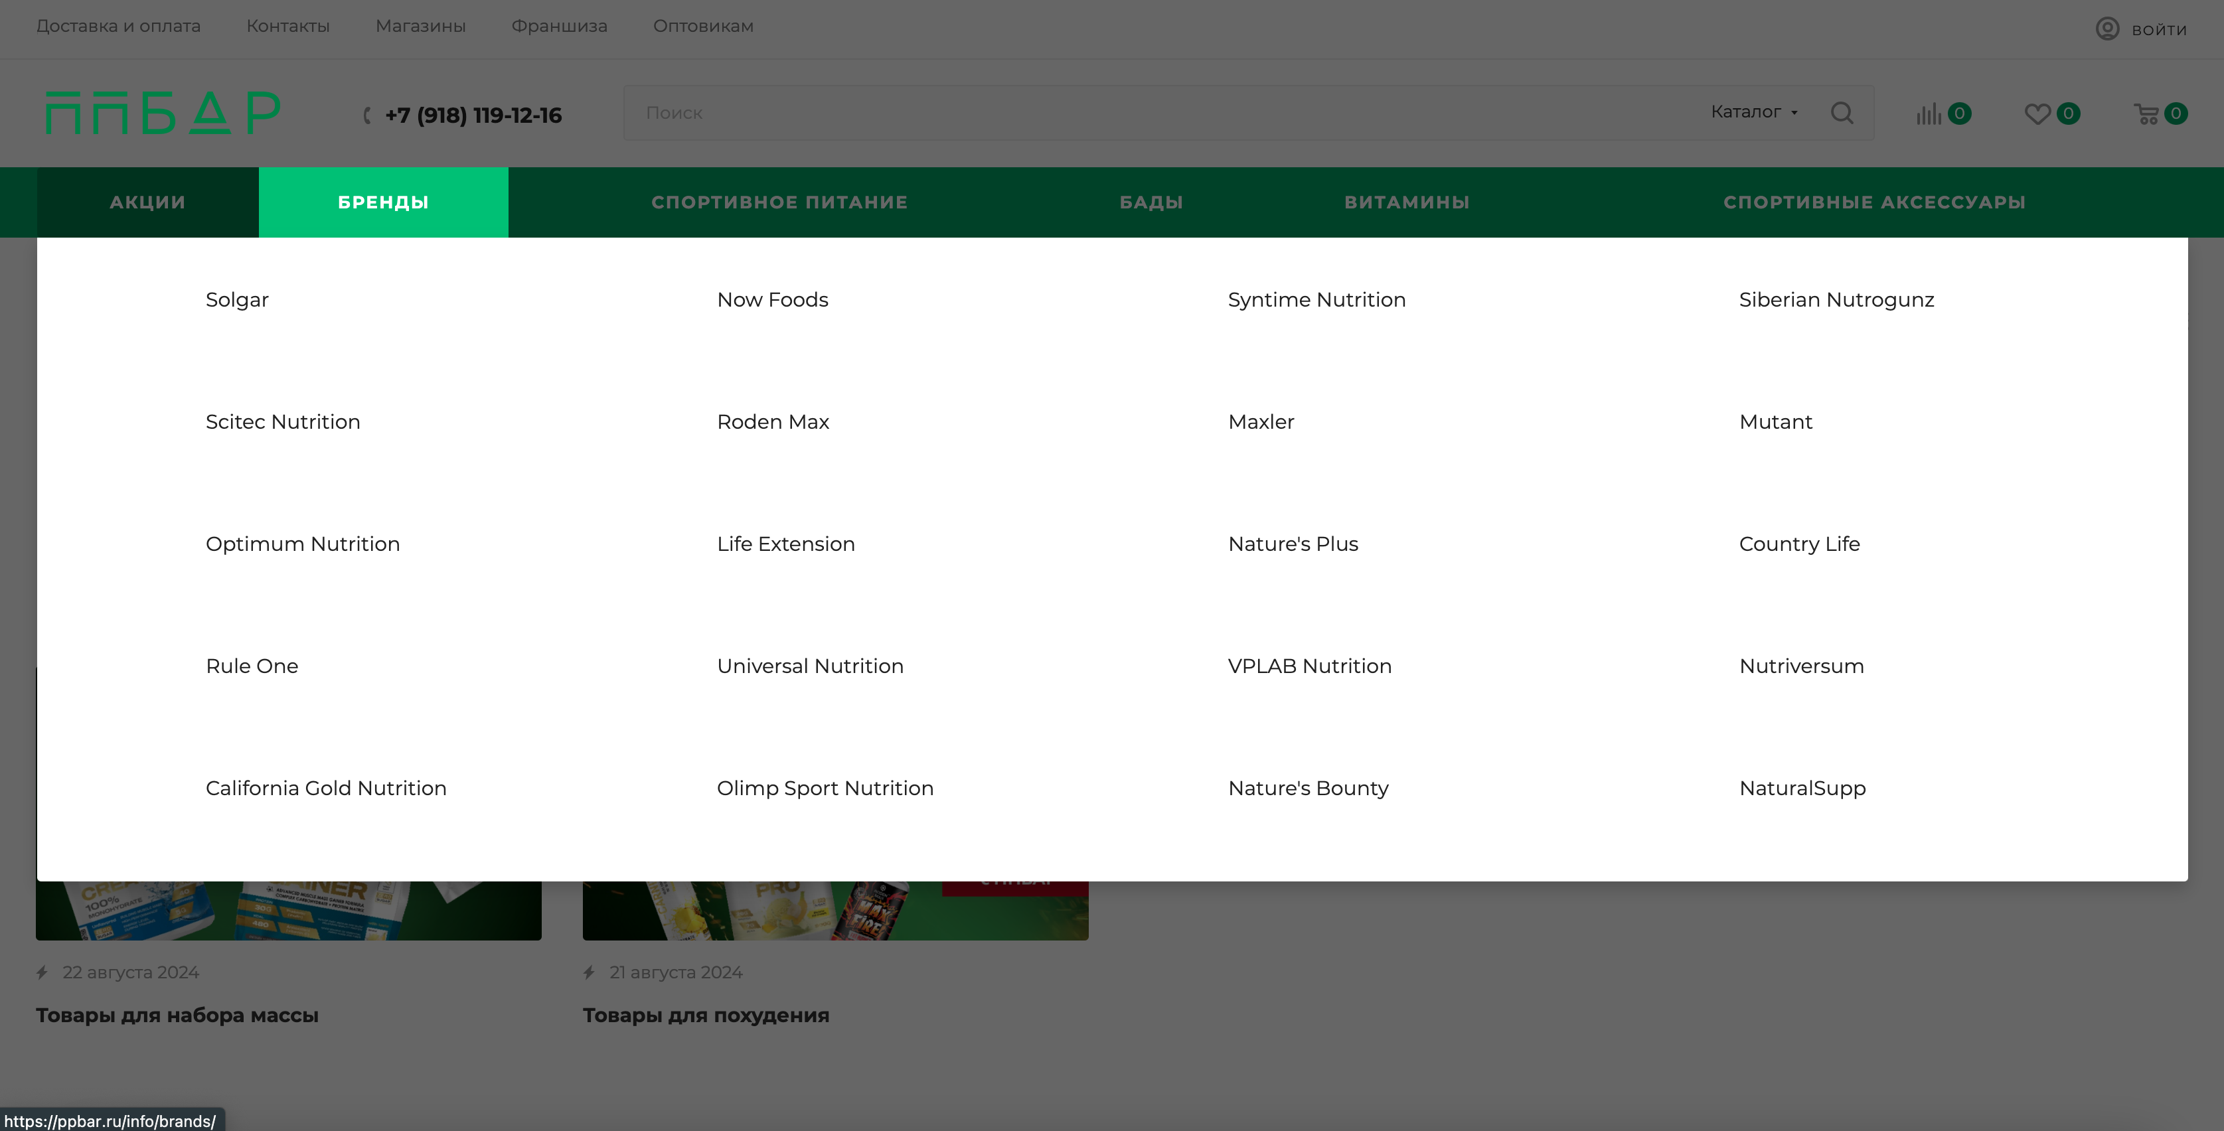This screenshot has height=1131, width=2224.
Task: Open the Доставка и оплата link
Action: [118, 26]
